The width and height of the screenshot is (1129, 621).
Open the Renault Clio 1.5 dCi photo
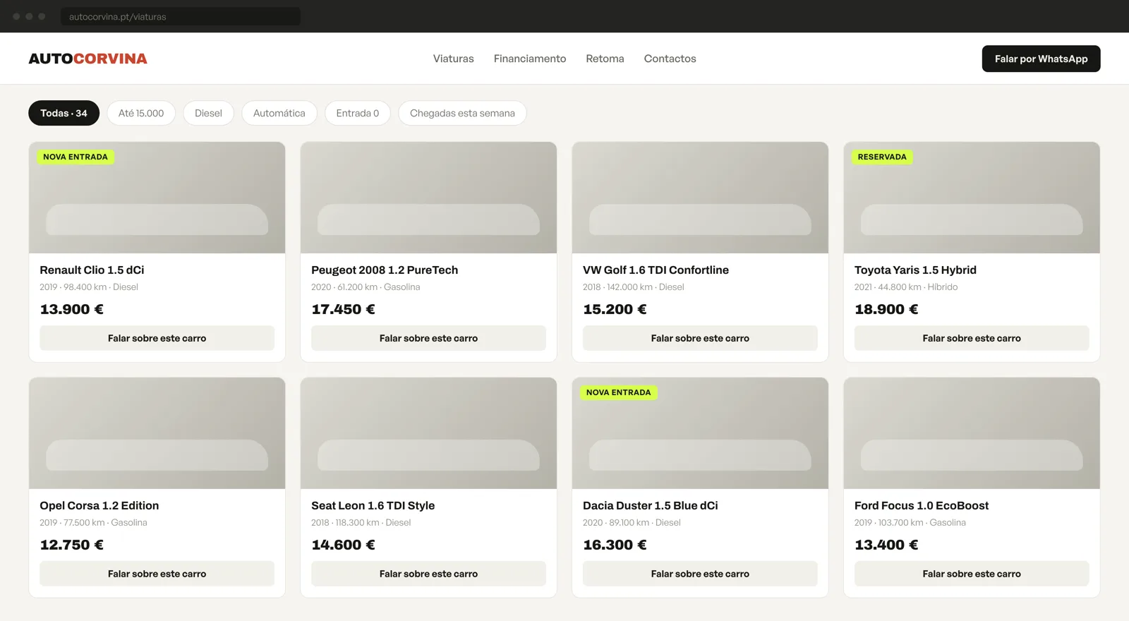(157, 198)
